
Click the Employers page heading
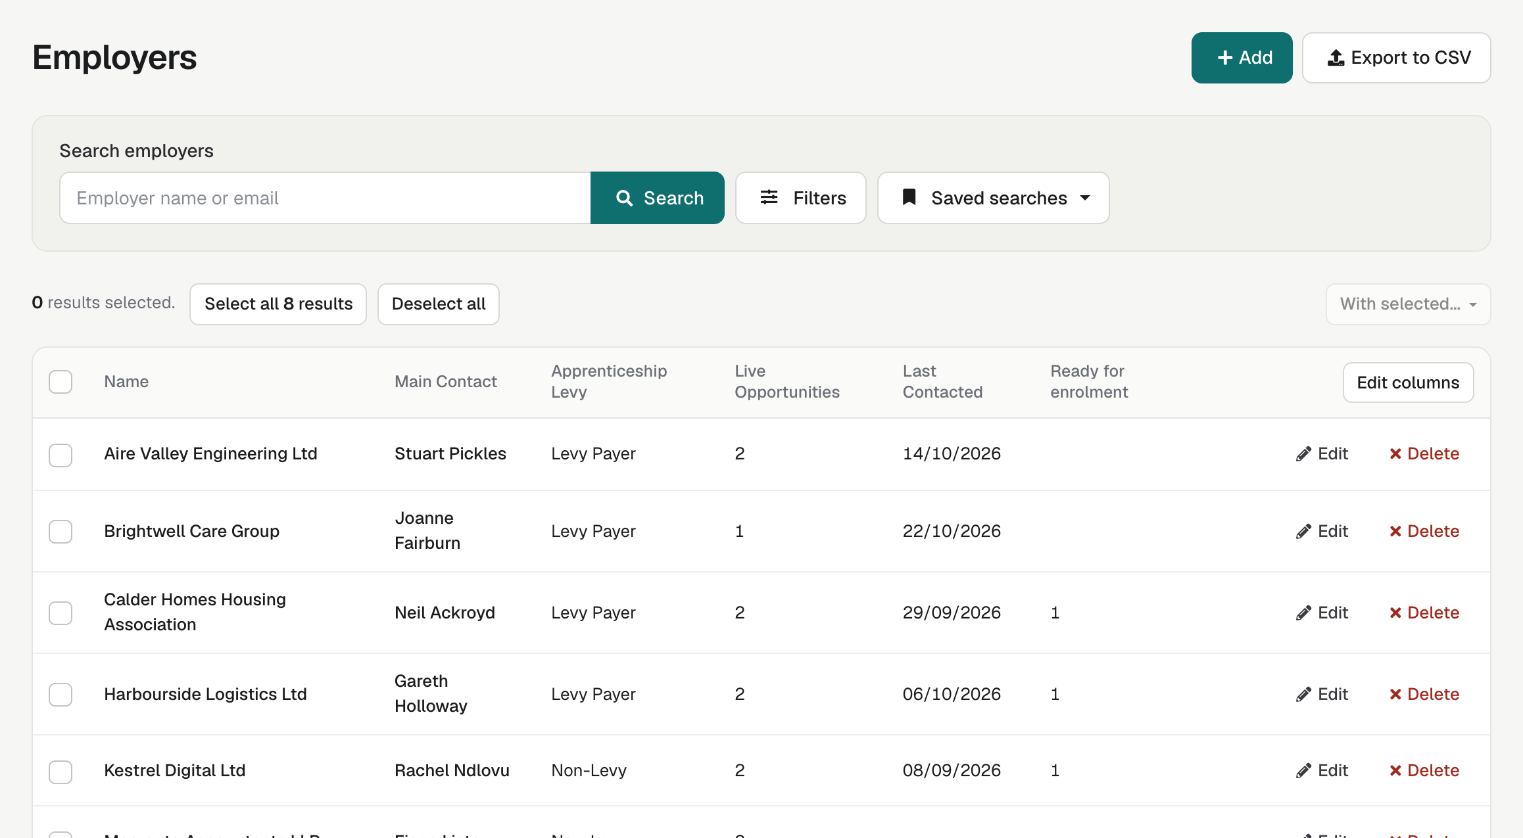(x=114, y=58)
